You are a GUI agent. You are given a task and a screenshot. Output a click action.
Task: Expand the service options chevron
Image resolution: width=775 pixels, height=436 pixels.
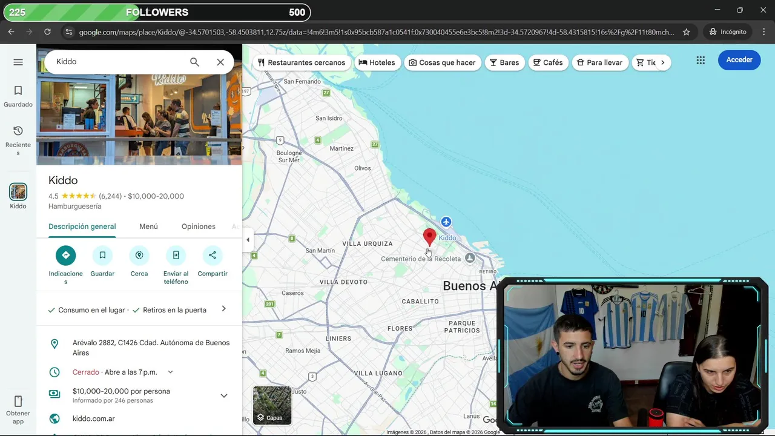[223, 309]
